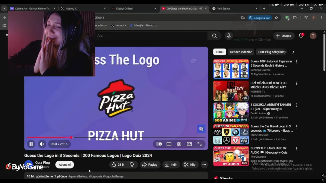Open the tab search dropdown arrow
Screen dimensions: 326x183
[x=4, y=8]
